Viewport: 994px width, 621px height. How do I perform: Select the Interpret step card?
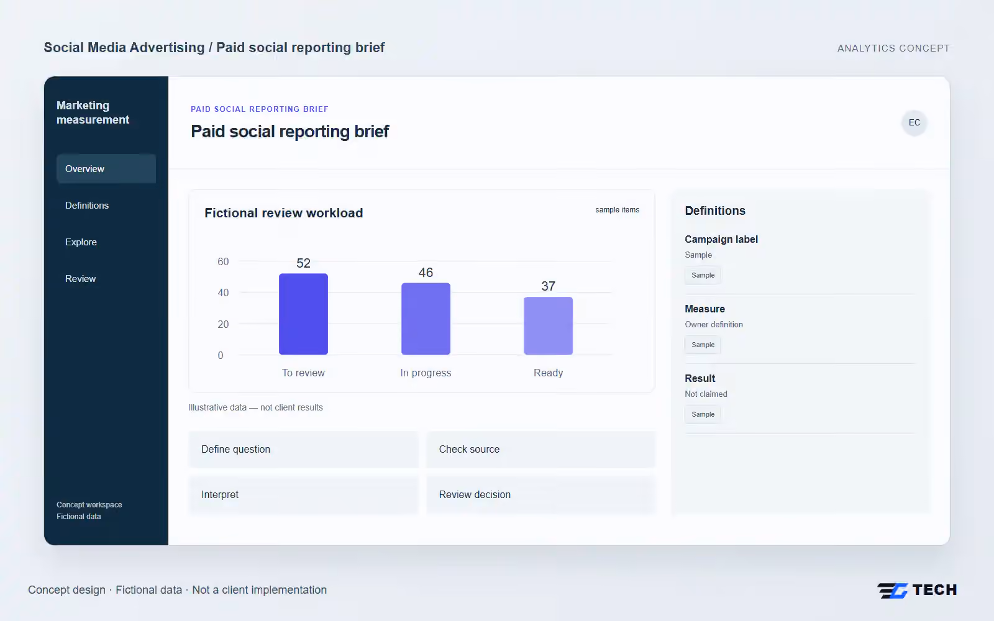click(304, 495)
